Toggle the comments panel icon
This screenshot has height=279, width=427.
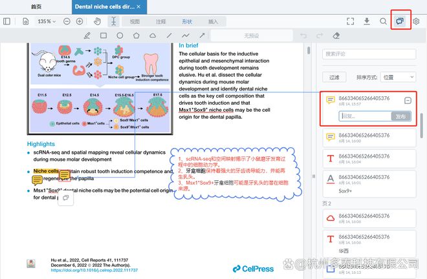pyautogui.click(x=400, y=21)
